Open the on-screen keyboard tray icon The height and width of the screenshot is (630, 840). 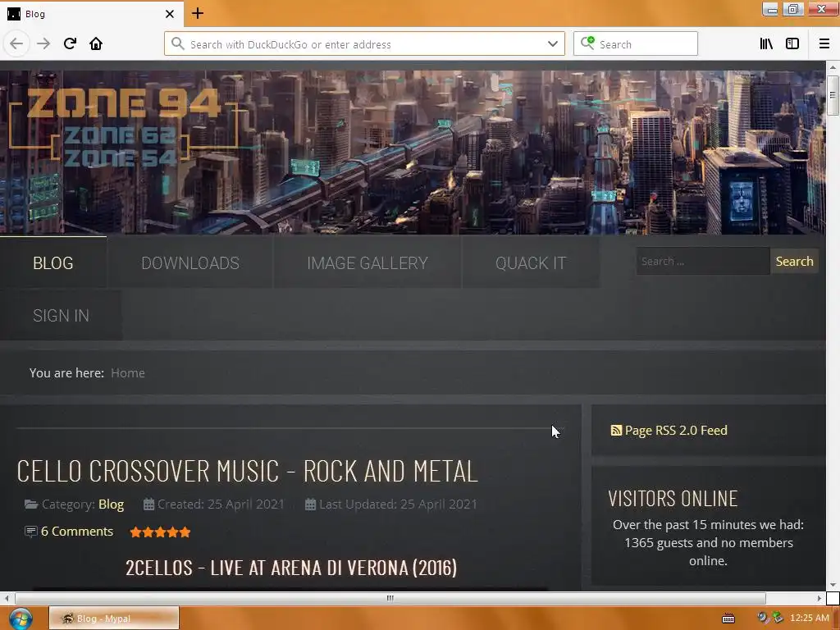coord(728,619)
